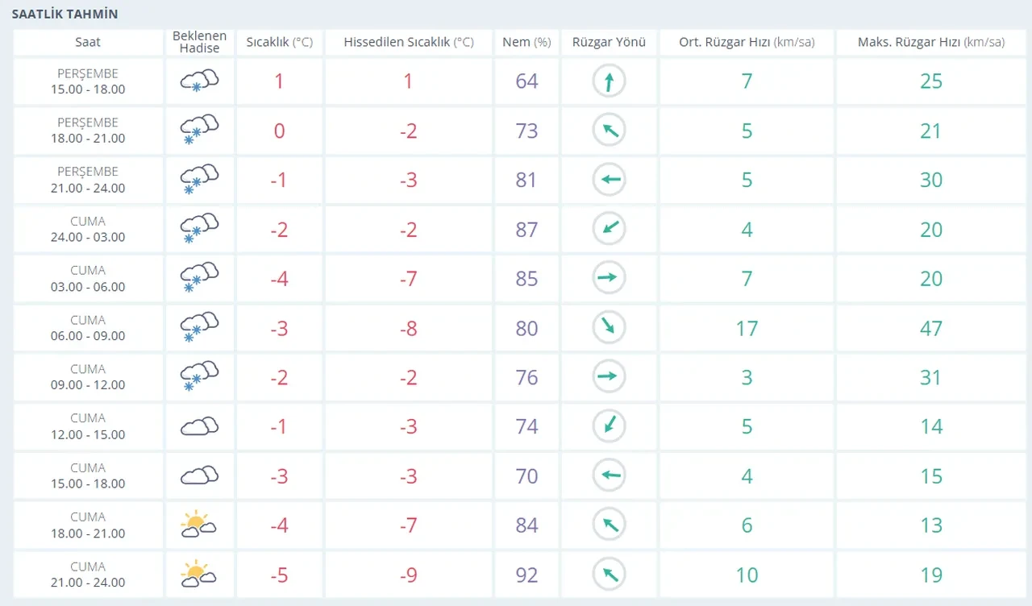This screenshot has height=606, width=1032.
Task: Click the snow icon for Cuma 09.00 - 12.00
Action: click(x=199, y=376)
